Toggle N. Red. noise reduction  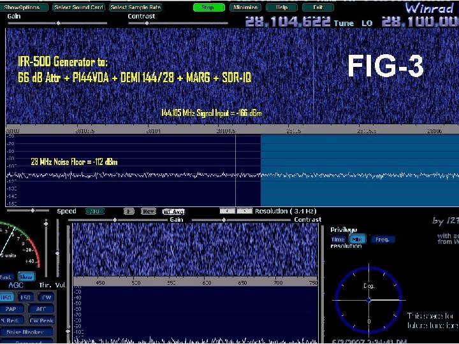11,320
